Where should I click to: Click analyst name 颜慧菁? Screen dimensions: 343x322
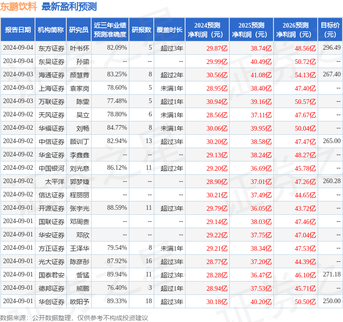click(79, 75)
